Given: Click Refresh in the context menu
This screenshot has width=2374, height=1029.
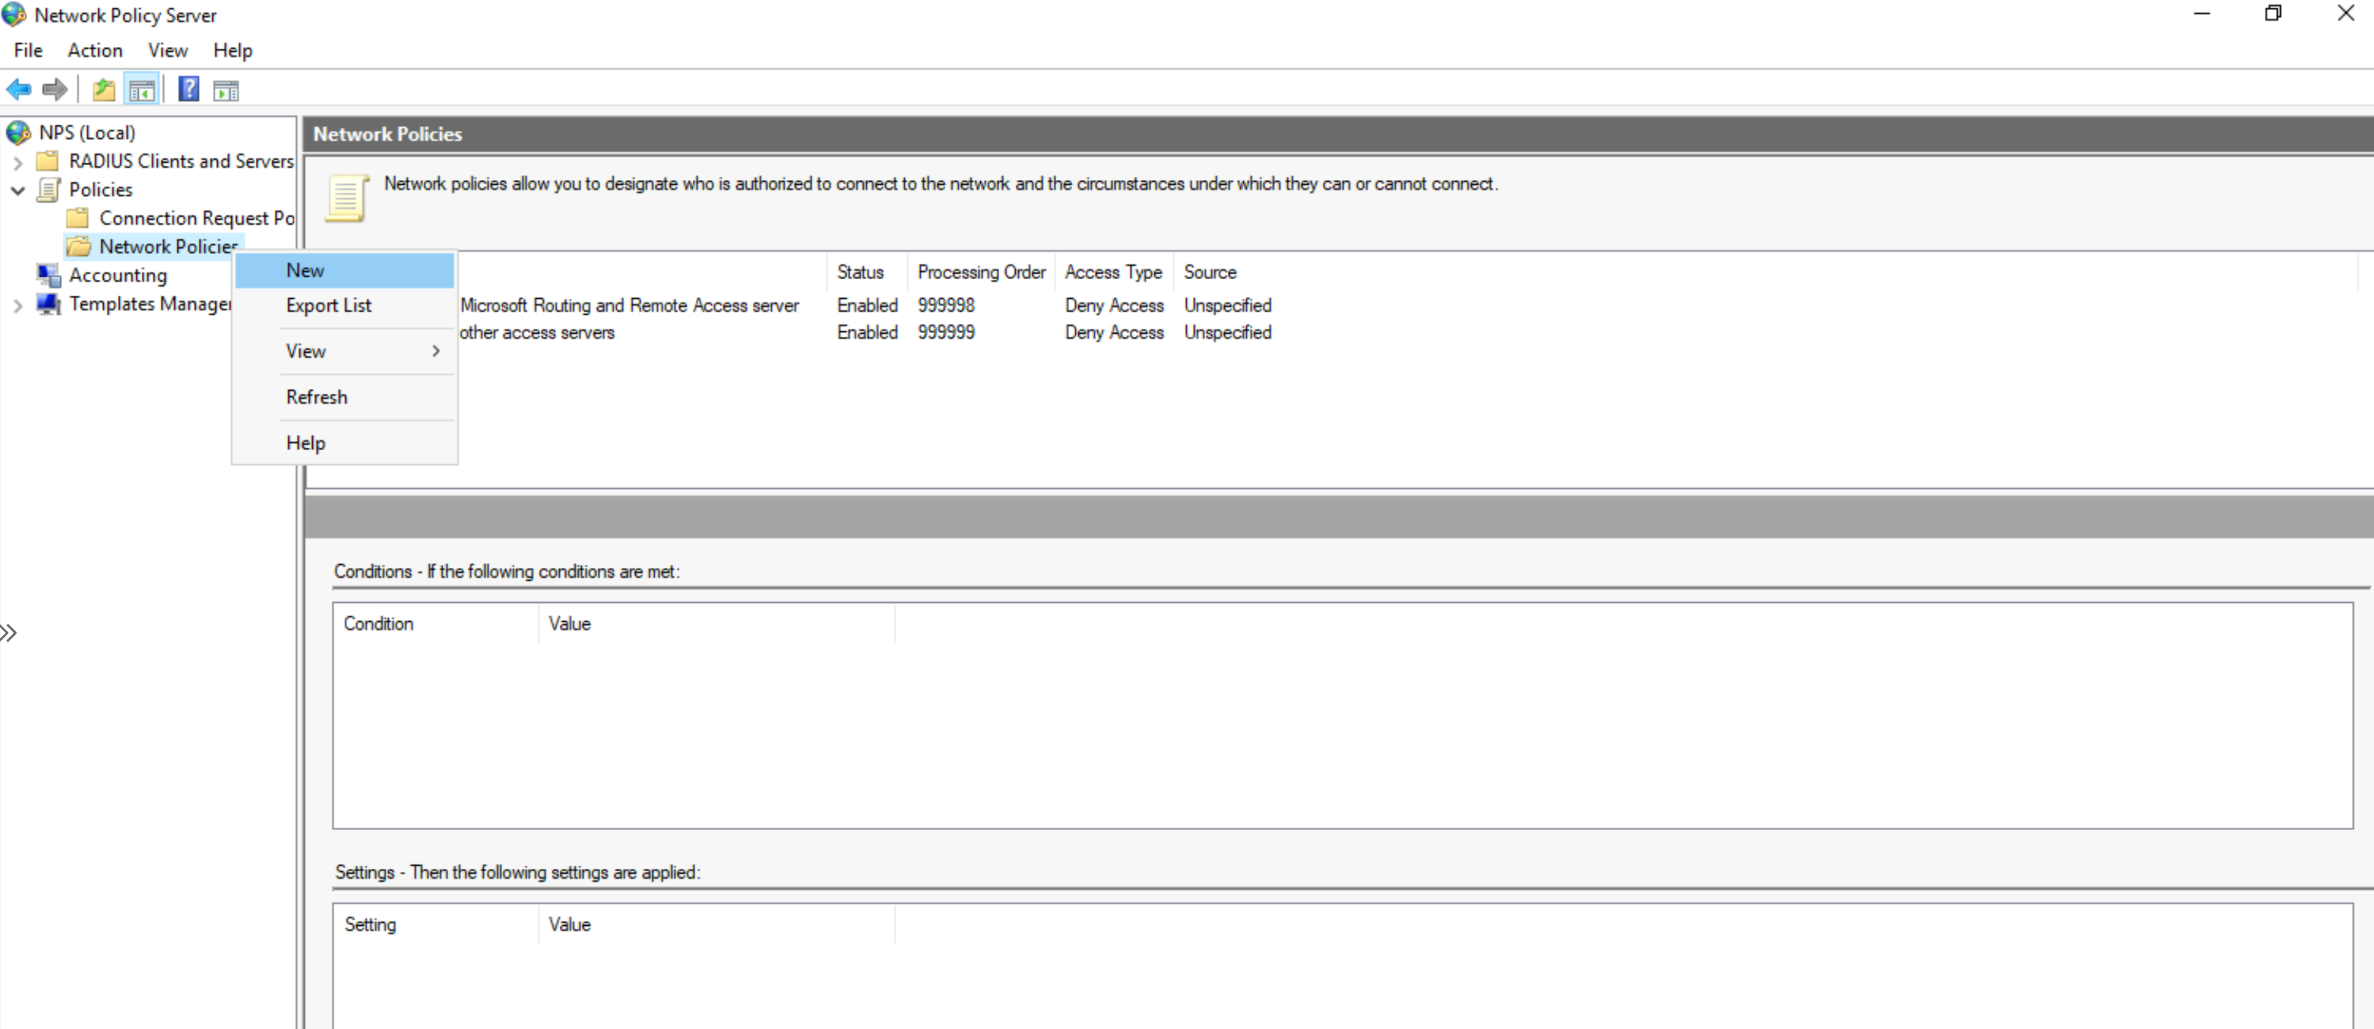Looking at the screenshot, I should [x=316, y=397].
